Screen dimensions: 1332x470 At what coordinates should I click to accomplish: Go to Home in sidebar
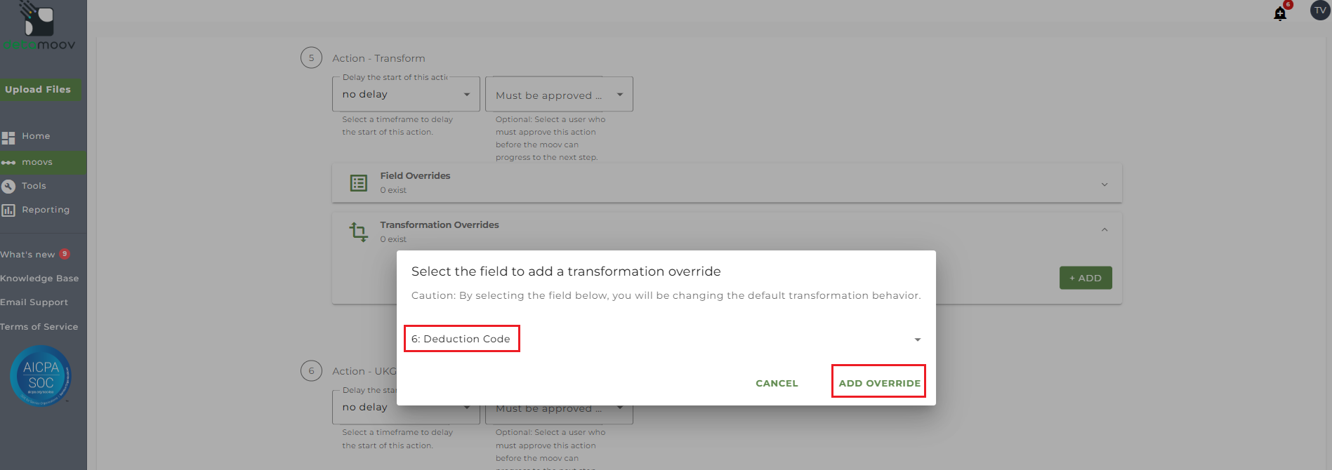point(36,136)
